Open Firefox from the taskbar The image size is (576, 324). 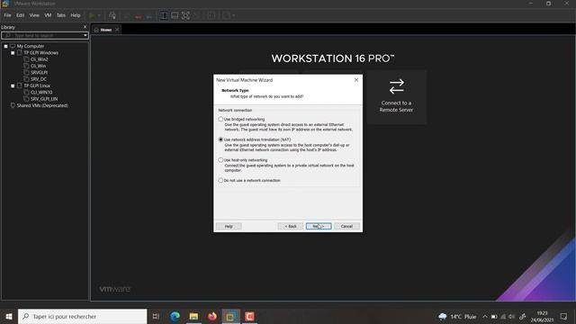212,316
